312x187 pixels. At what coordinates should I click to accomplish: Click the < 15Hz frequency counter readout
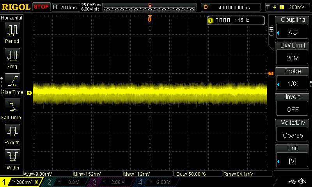[241, 20]
